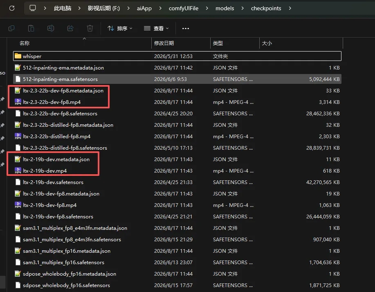Viewport: 375px width, 292px height.
Task: Click date 2026/6/13 23:07
Action: coord(173,262)
